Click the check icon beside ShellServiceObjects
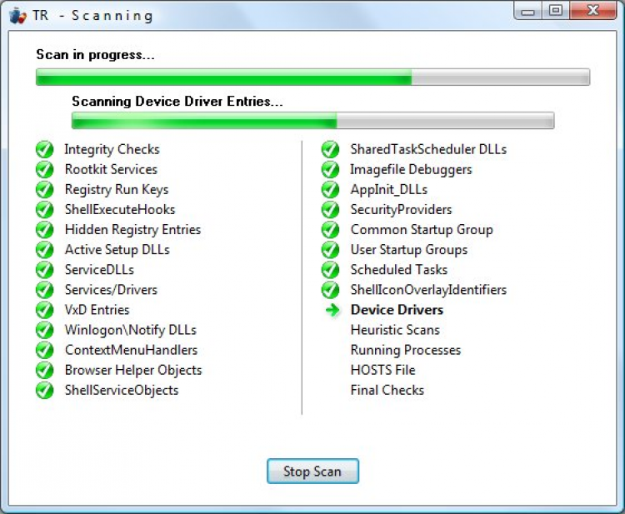This screenshot has height=514, width=625. pos(45,390)
